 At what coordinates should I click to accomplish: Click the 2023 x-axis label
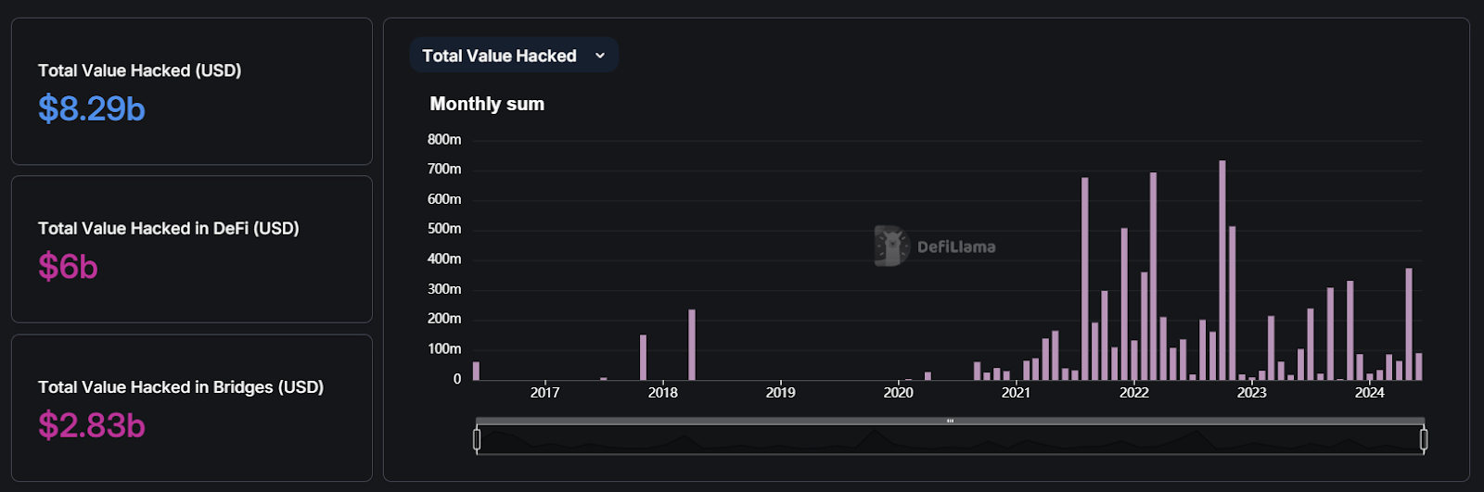[1251, 393]
